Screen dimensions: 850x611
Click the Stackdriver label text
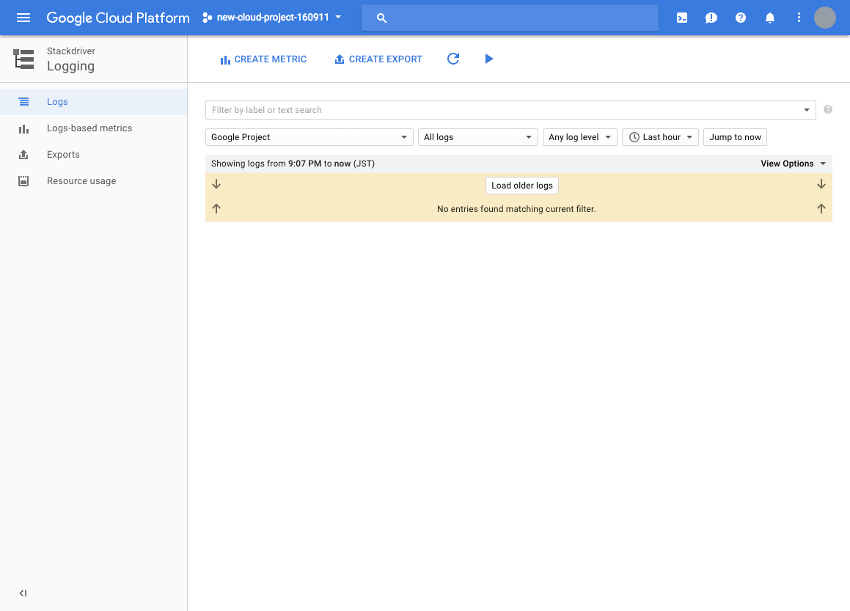coord(71,51)
